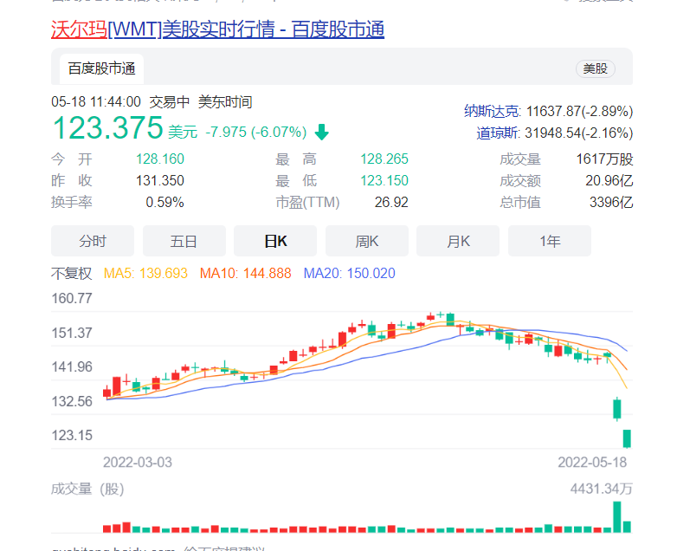This screenshot has width=677, height=551.
Task: Select the 周K chart tab
Action: click(366, 241)
